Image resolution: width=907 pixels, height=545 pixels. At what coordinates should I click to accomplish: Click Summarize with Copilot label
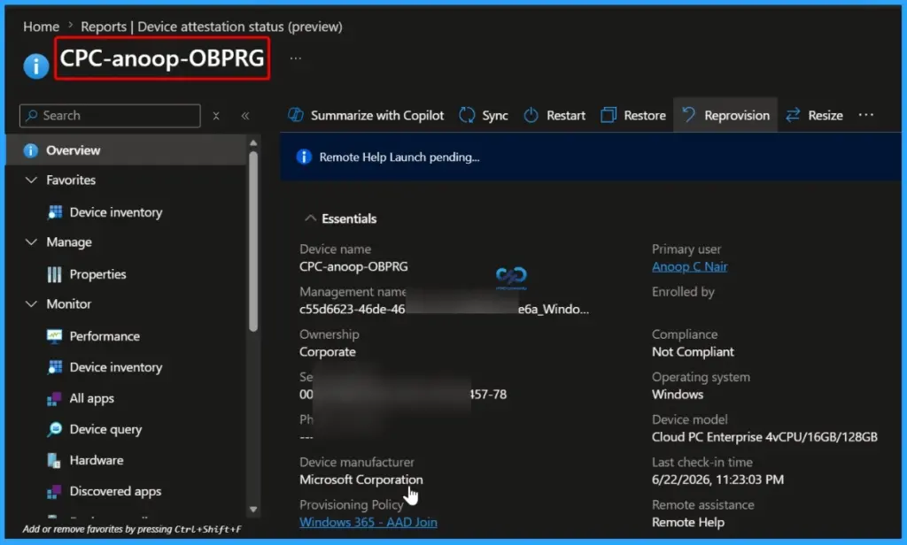pos(377,115)
